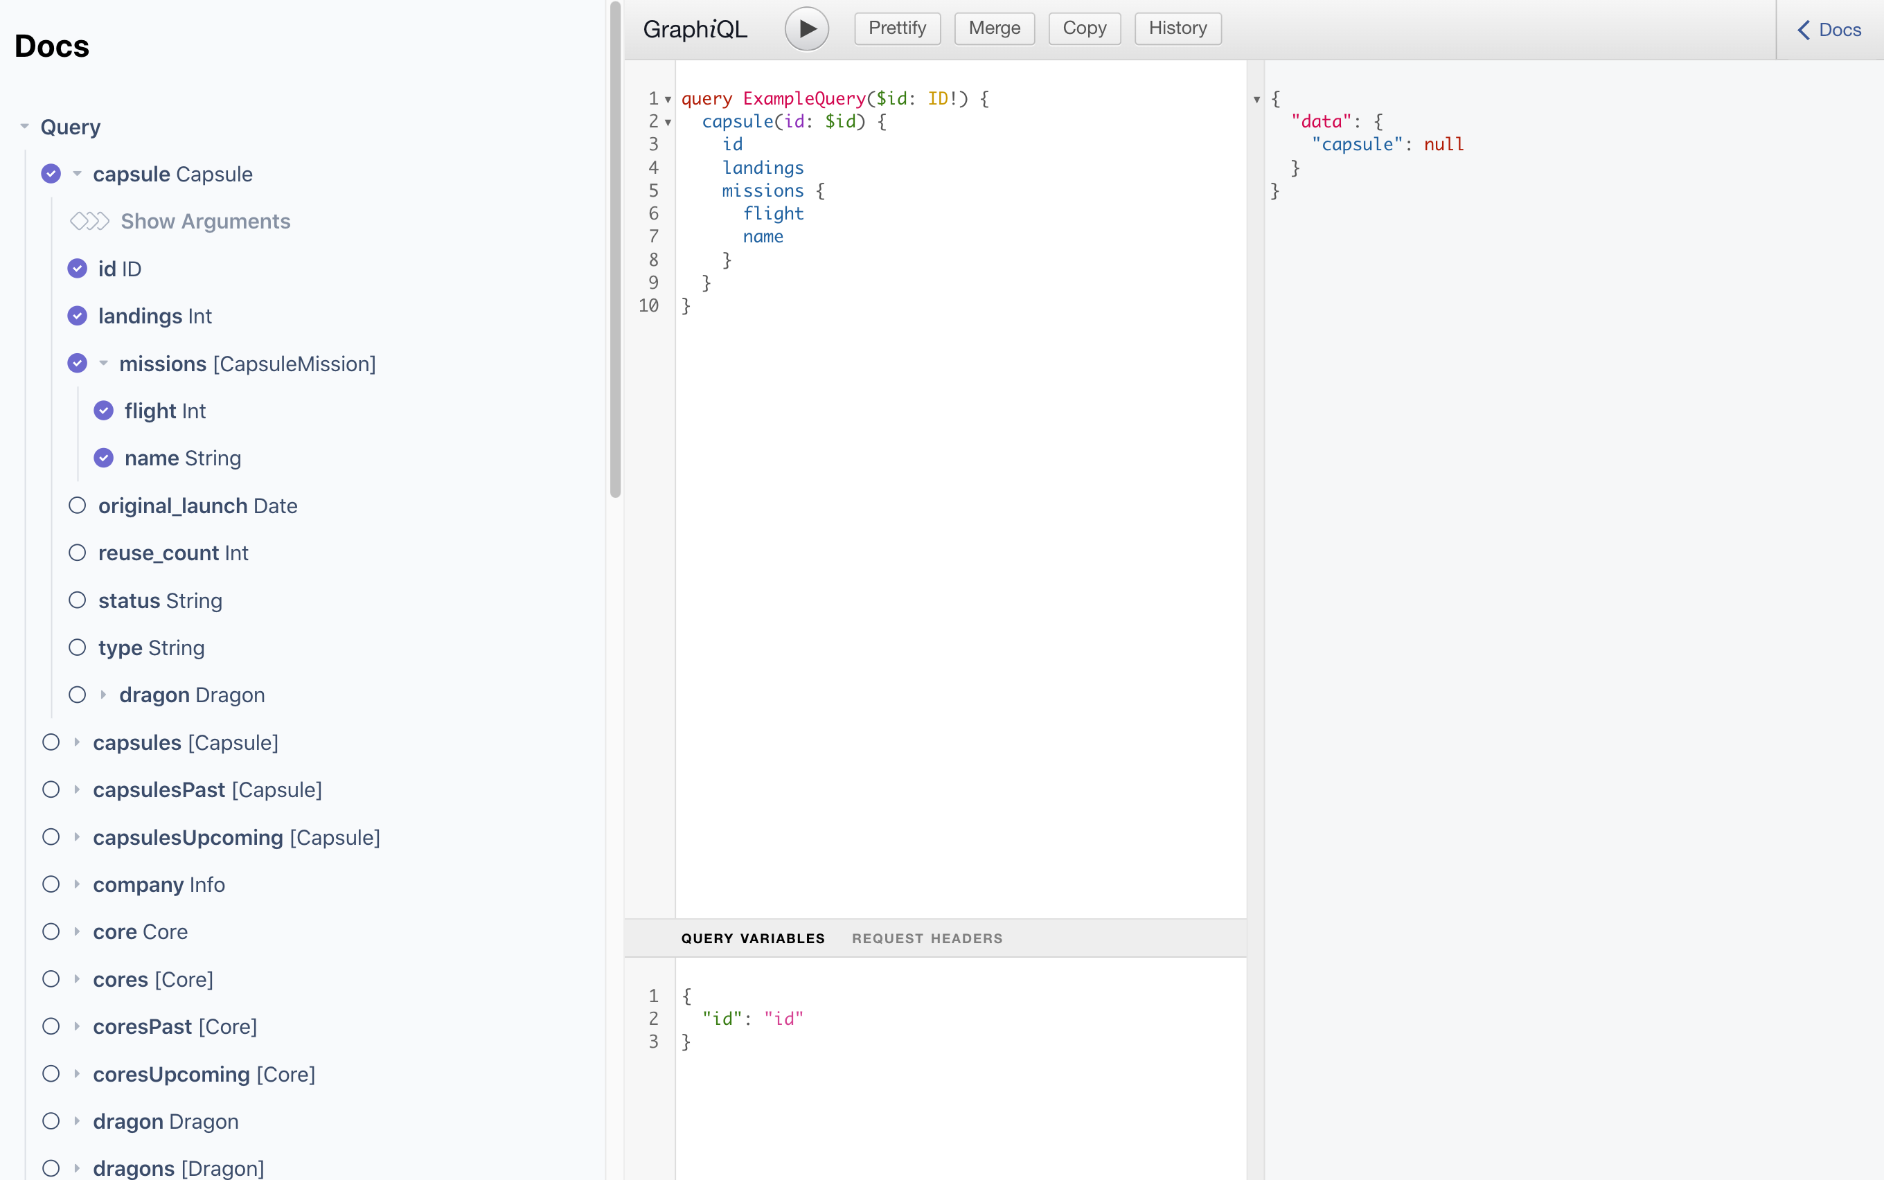This screenshot has width=1884, height=1180.
Task: Fold query line 1 with gutter arrow
Action: tap(668, 100)
